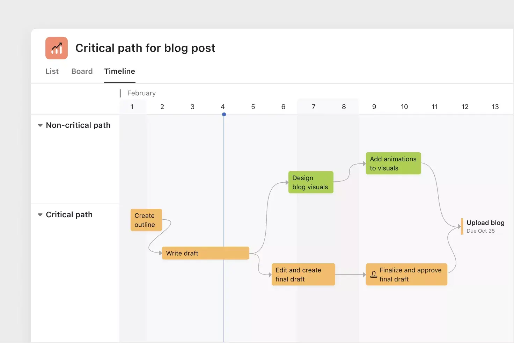
Task: Select the Finalize and approve final draft task
Action: point(406,274)
